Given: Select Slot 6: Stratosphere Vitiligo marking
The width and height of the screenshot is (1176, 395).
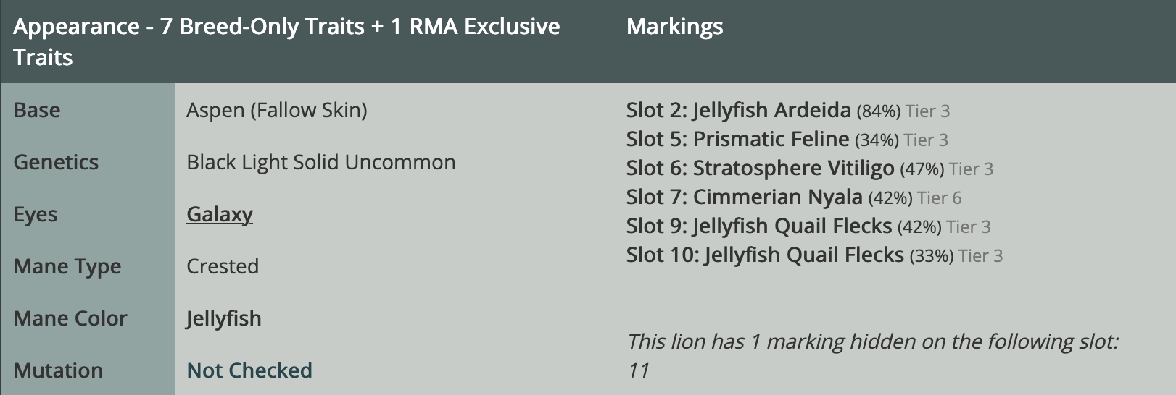Looking at the screenshot, I should (760, 169).
